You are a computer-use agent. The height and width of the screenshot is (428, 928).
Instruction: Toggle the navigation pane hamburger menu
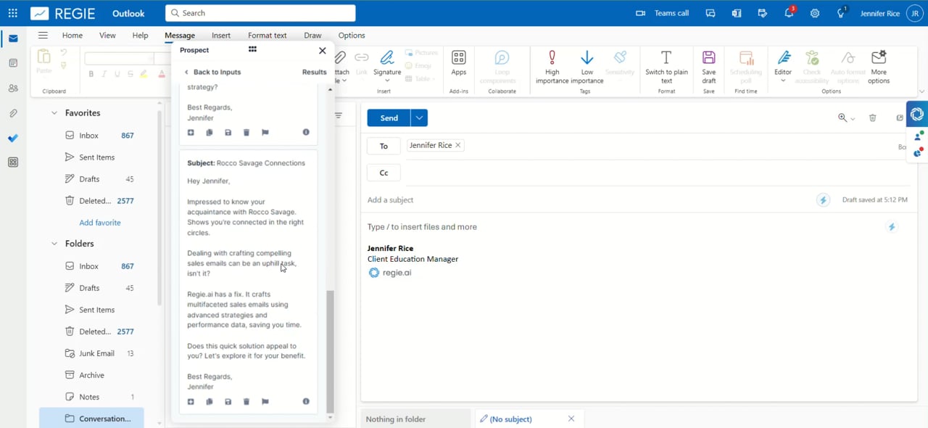43,35
